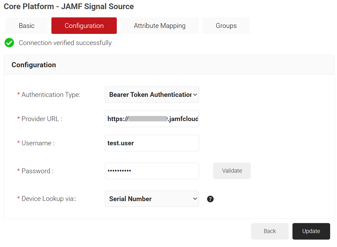The width and height of the screenshot is (337, 247).
Task: Open the Device Lookup via dropdown
Action: pyautogui.click(x=152, y=199)
